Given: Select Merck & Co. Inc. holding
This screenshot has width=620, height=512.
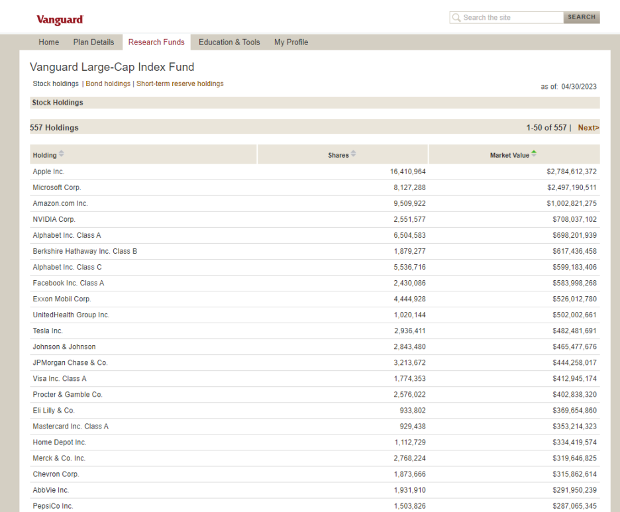Looking at the screenshot, I should coord(59,458).
